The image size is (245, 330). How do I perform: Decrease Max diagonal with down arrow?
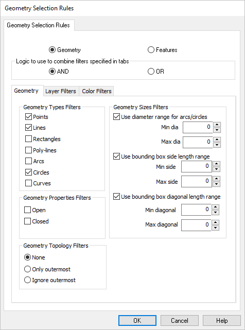coord(215,228)
